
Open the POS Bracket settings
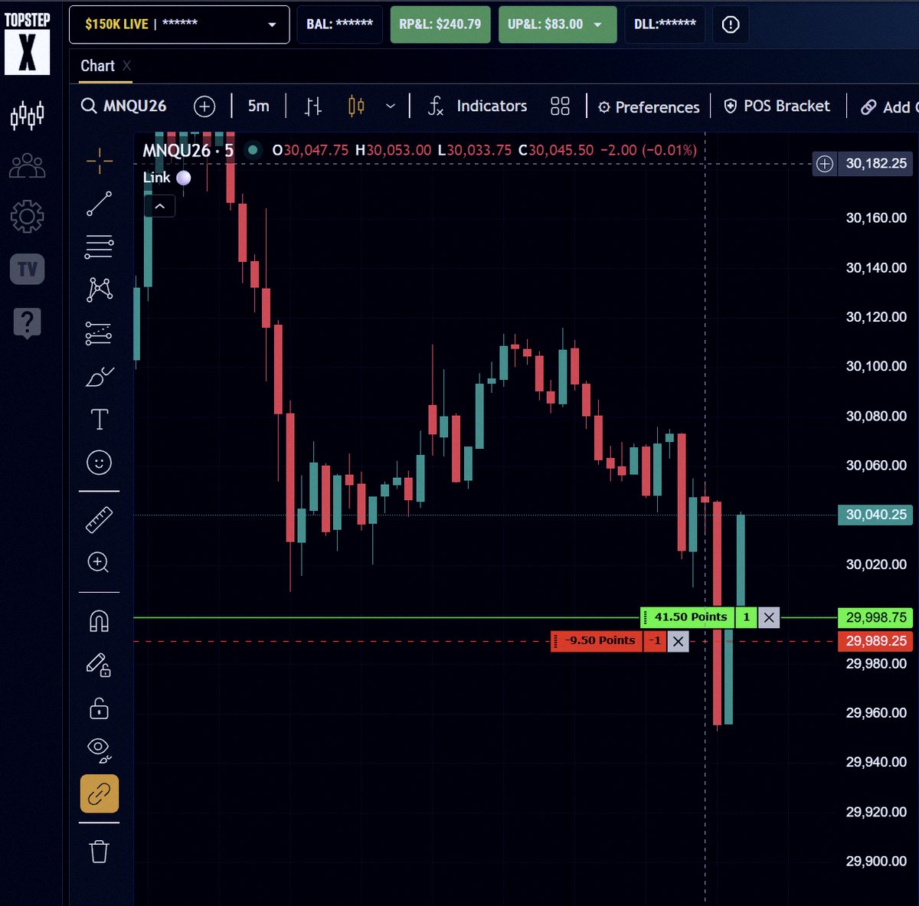[x=777, y=106]
